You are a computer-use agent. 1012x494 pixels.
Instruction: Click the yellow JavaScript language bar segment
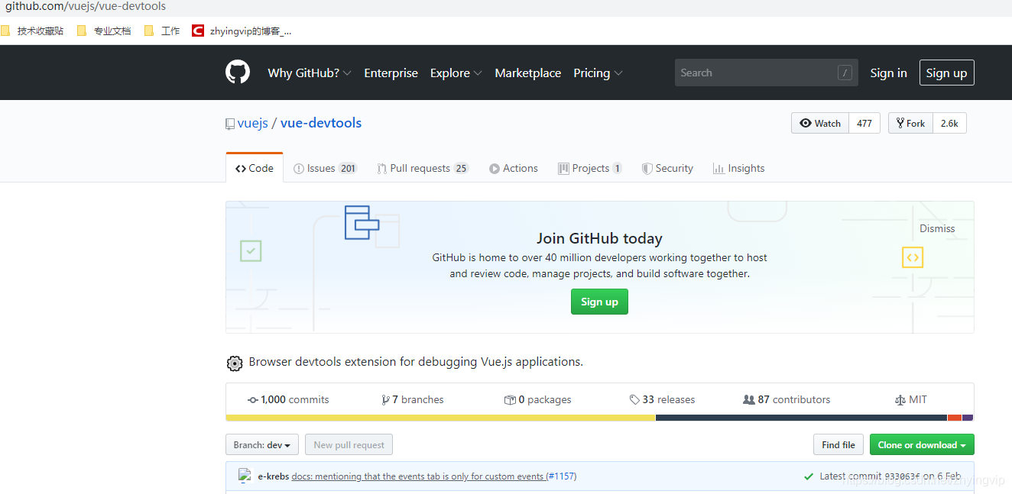440,418
